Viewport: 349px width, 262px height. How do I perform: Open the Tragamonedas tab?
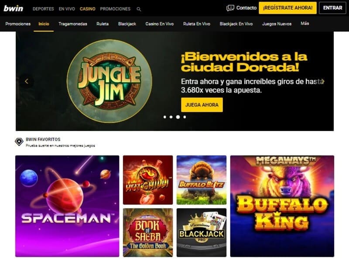point(73,24)
